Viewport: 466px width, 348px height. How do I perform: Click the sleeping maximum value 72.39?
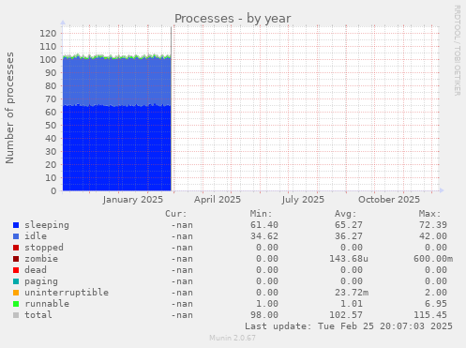point(433,225)
